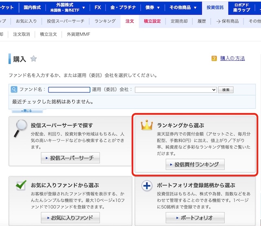Screen dimensions: 261x226
Task: Click the green checkmark favorites icon
Action: 20,184
